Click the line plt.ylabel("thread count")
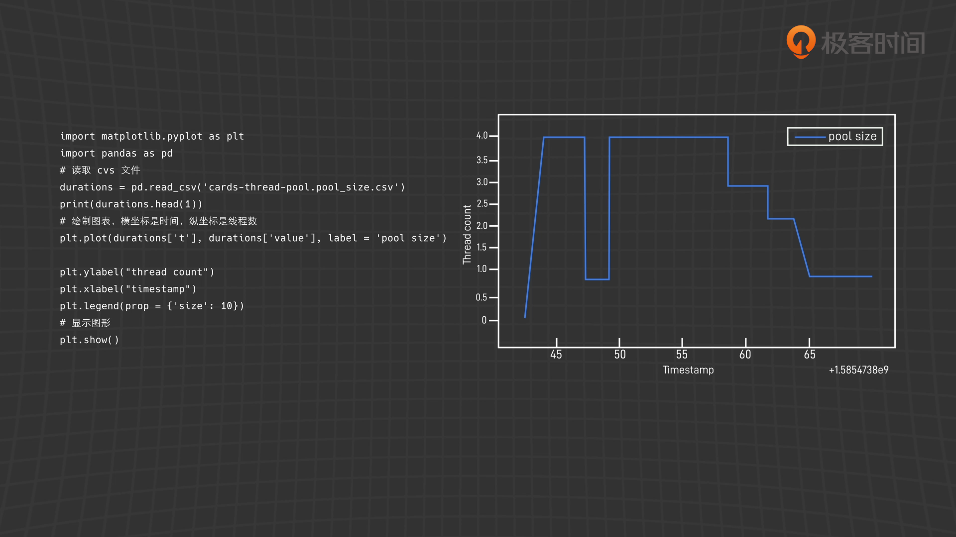 pos(137,272)
